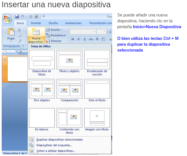
Task: Click the Ctrl + M tip link
Action: [x=148, y=44]
